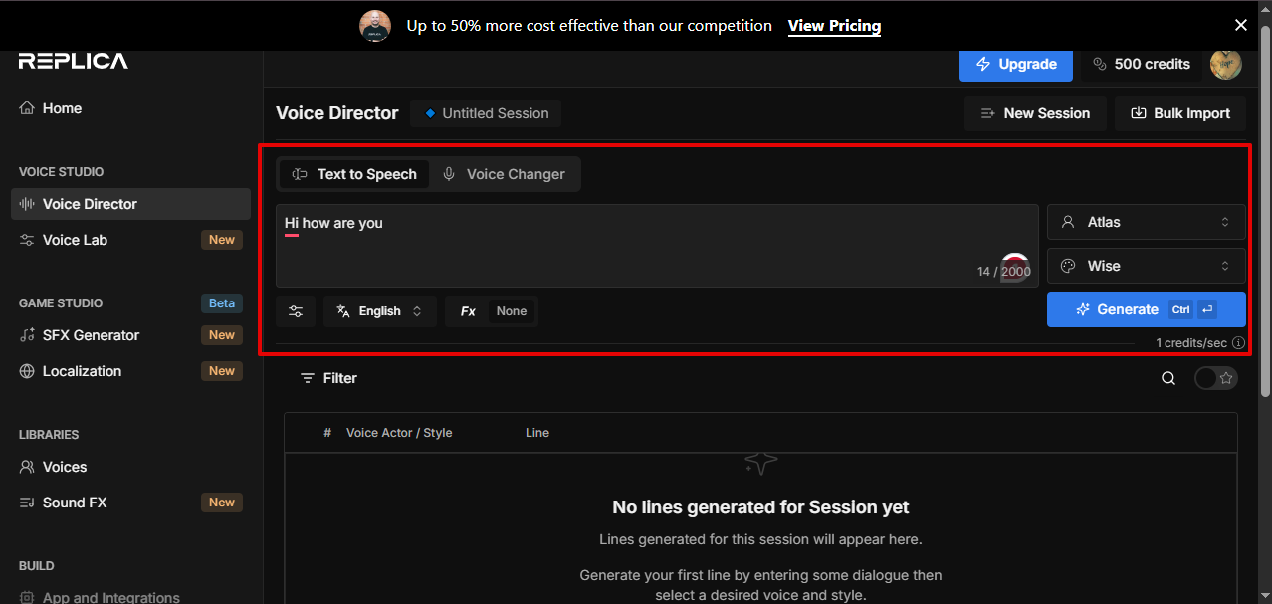Click the info icon beside credits/sec
Viewport: 1272px width, 604px height.
[1238, 343]
